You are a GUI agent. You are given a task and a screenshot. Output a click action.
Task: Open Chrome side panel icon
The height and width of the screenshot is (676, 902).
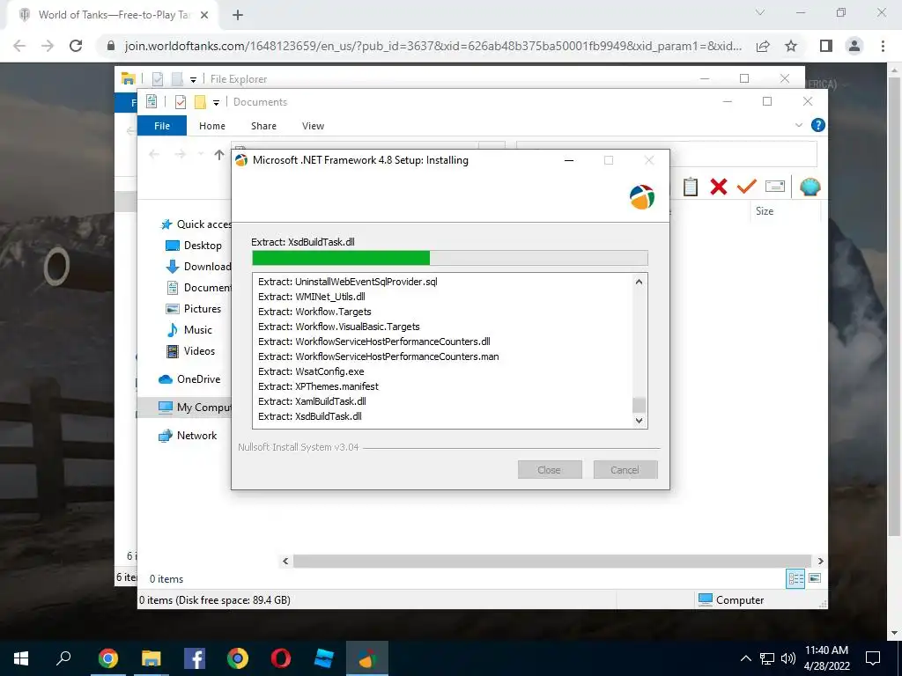(x=826, y=46)
